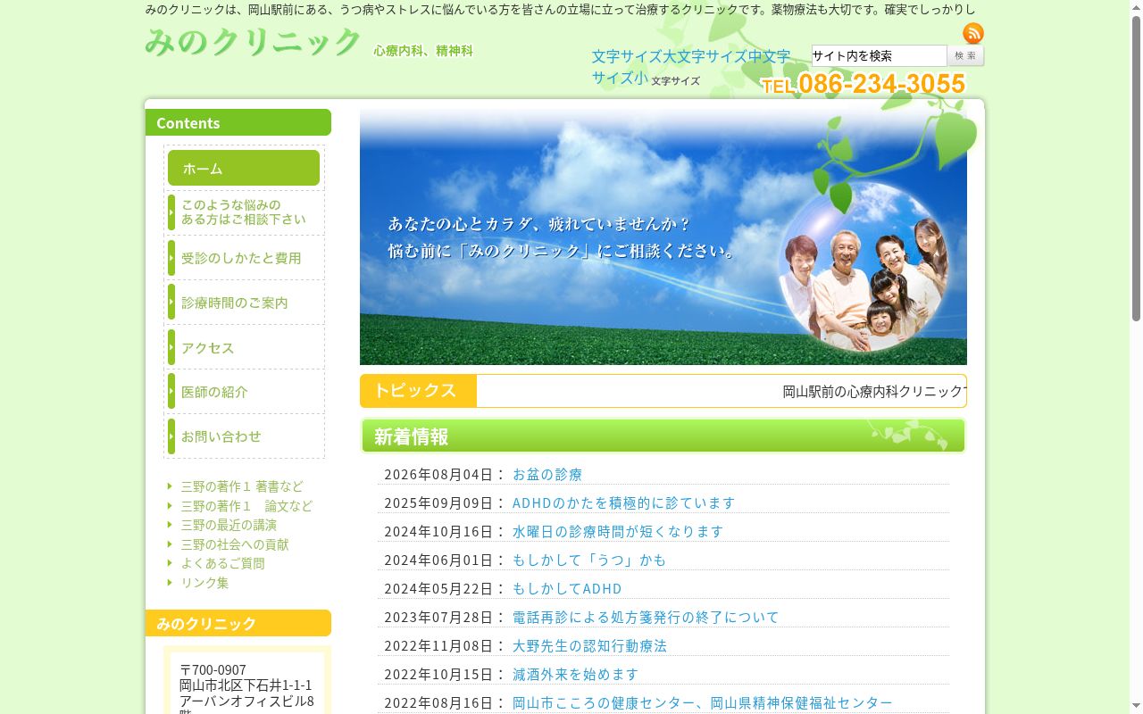Open 三野の社会への貢献 link

(x=235, y=544)
